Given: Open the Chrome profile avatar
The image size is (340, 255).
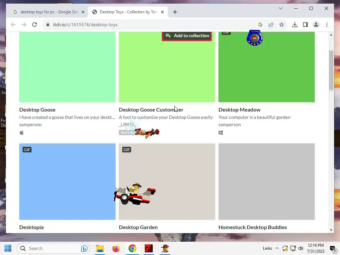Looking at the screenshot, I should click(x=316, y=25).
